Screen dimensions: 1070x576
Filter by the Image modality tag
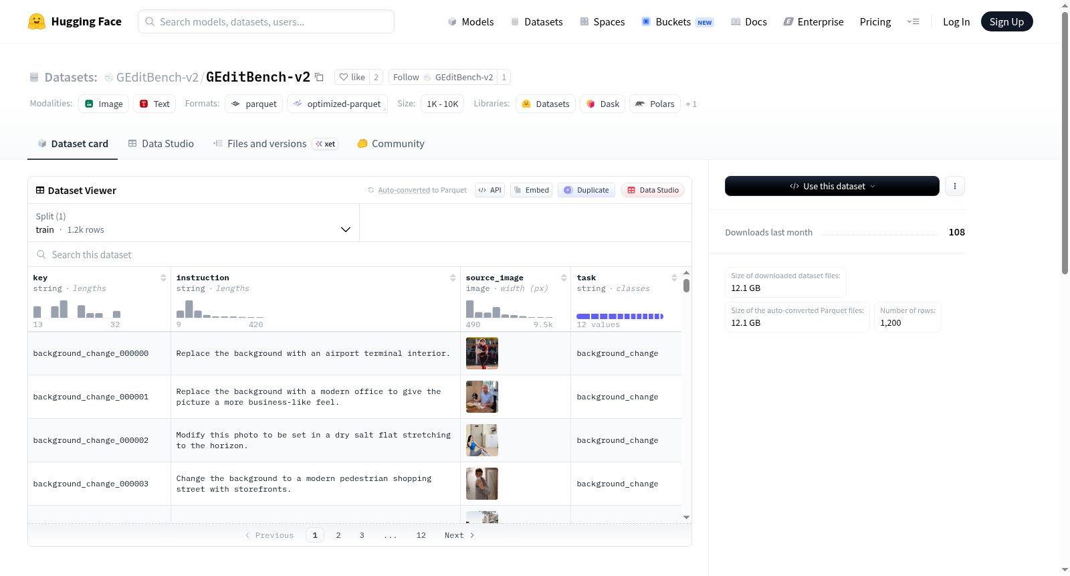(x=104, y=104)
